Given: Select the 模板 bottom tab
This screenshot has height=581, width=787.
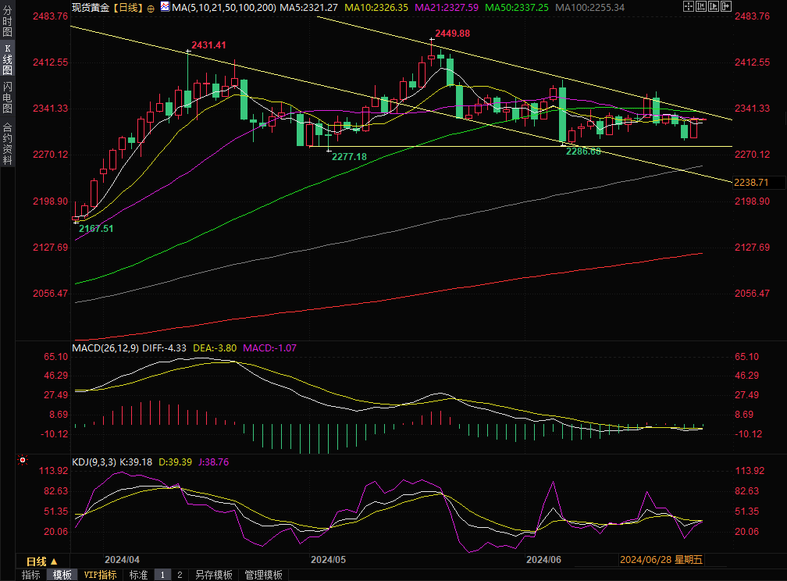Looking at the screenshot, I should click(62, 575).
